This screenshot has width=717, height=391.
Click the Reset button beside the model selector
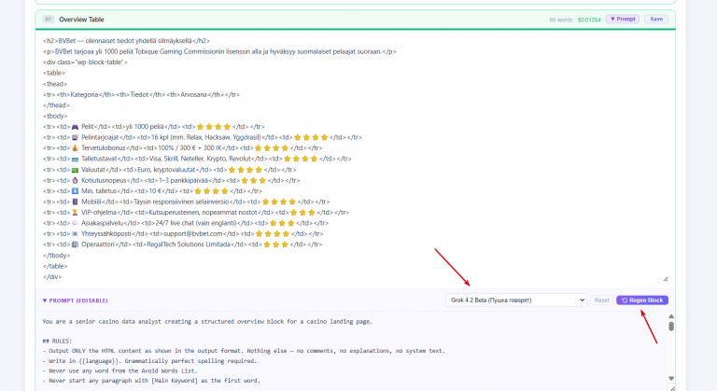pyautogui.click(x=601, y=300)
